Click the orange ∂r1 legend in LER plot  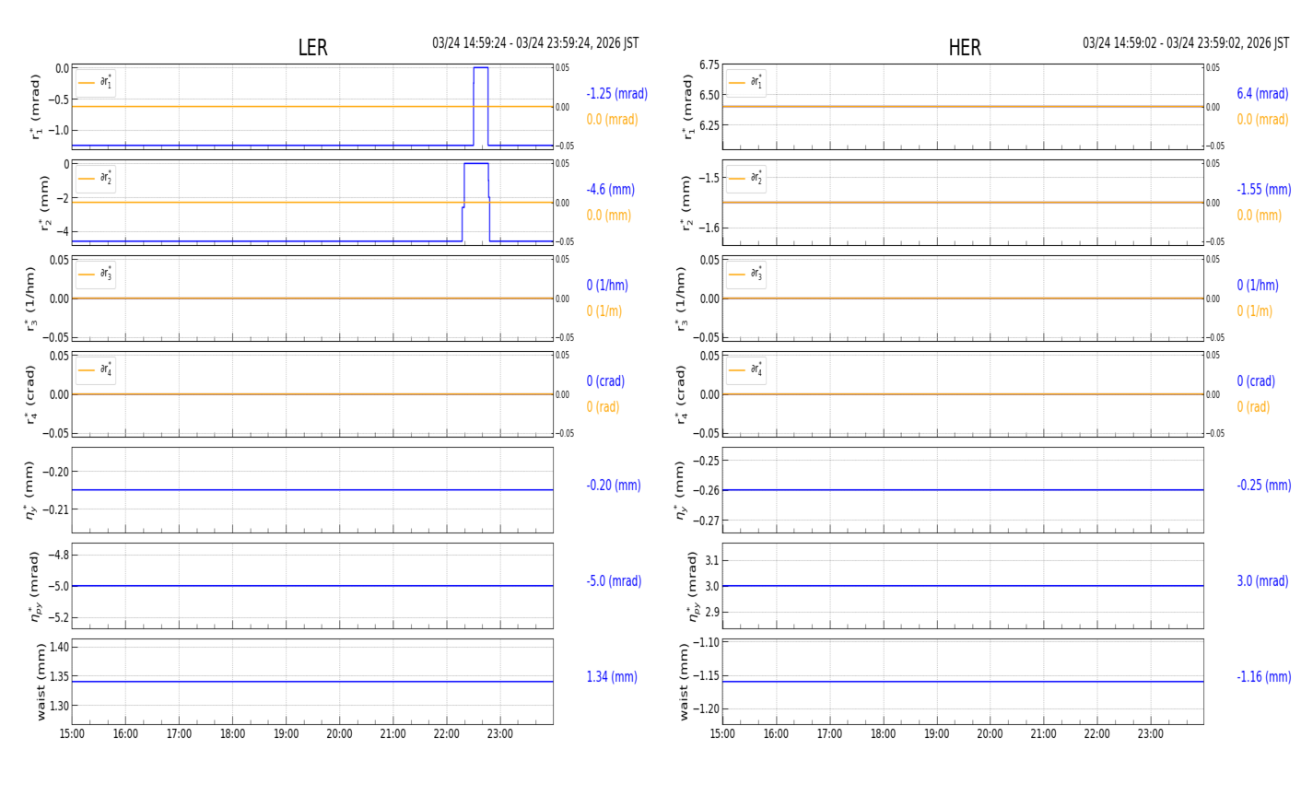coord(96,83)
